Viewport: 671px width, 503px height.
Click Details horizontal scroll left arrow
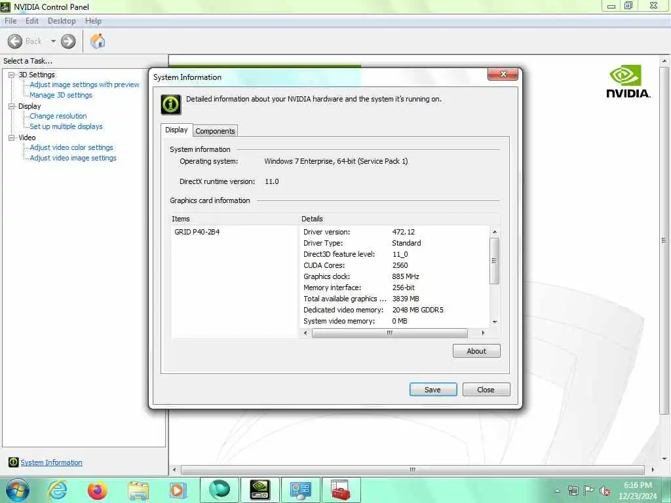point(305,333)
